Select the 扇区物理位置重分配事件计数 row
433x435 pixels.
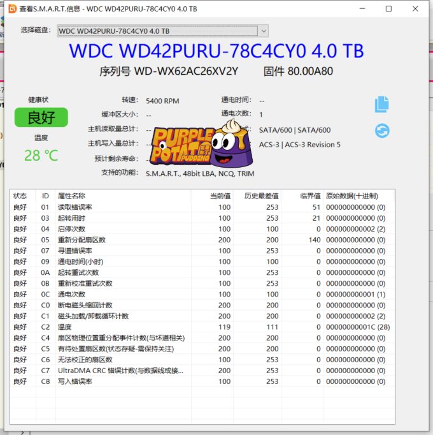202,338
